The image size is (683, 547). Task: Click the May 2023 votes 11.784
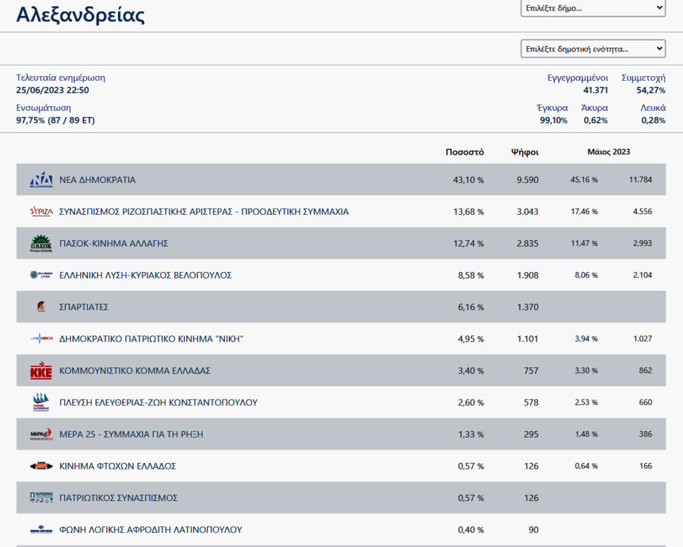pyautogui.click(x=640, y=179)
